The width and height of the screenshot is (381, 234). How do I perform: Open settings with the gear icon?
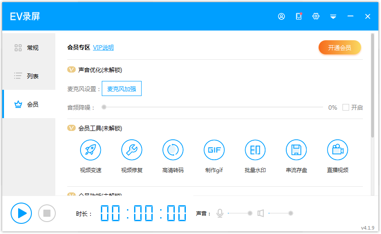pyautogui.click(x=316, y=16)
